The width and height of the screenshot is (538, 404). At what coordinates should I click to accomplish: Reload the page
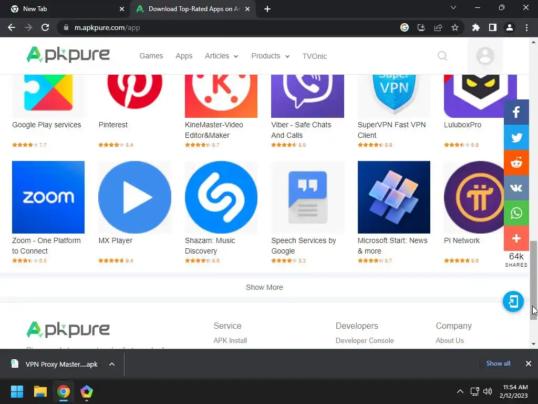click(x=45, y=27)
